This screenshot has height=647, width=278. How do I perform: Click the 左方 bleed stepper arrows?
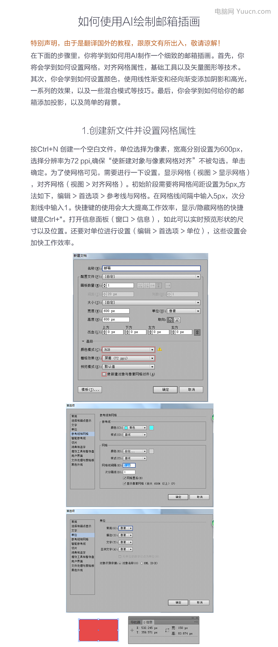pos(150,332)
